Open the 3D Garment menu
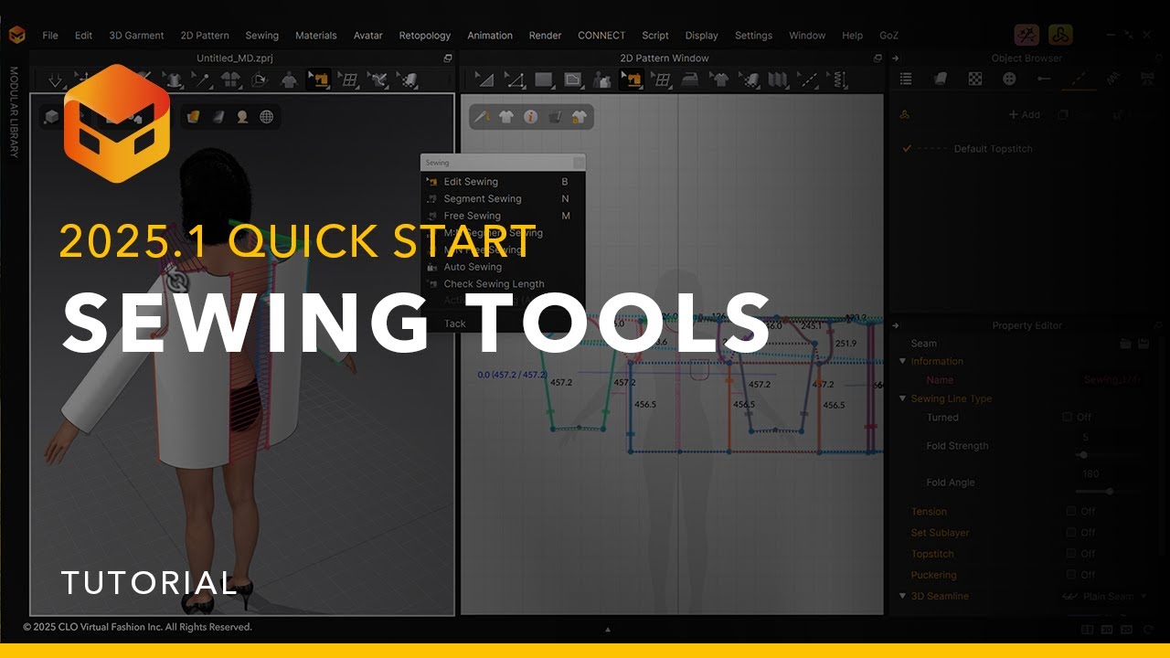Image resolution: width=1170 pixels, height=658 pixels. click(136, 36)
